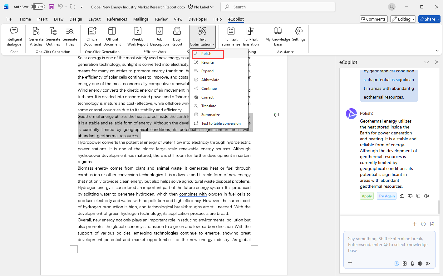The width and height of the screenshot is (443, 276).
Task: Apply the polished text
Action: [x=367, y=196]
